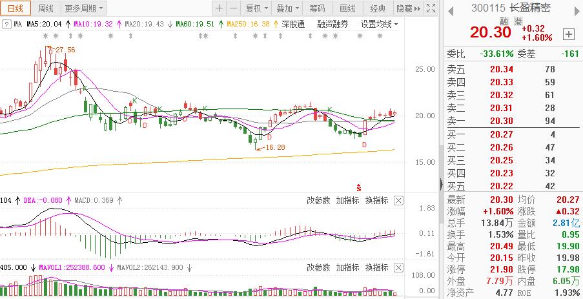This screenshot has height=299, width=583.
Task: Select the 买一 20.27 order row
Action: (513, 134)
